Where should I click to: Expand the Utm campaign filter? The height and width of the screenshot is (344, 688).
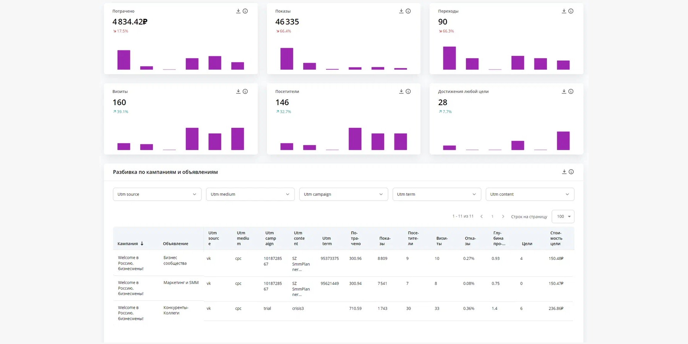343,194
